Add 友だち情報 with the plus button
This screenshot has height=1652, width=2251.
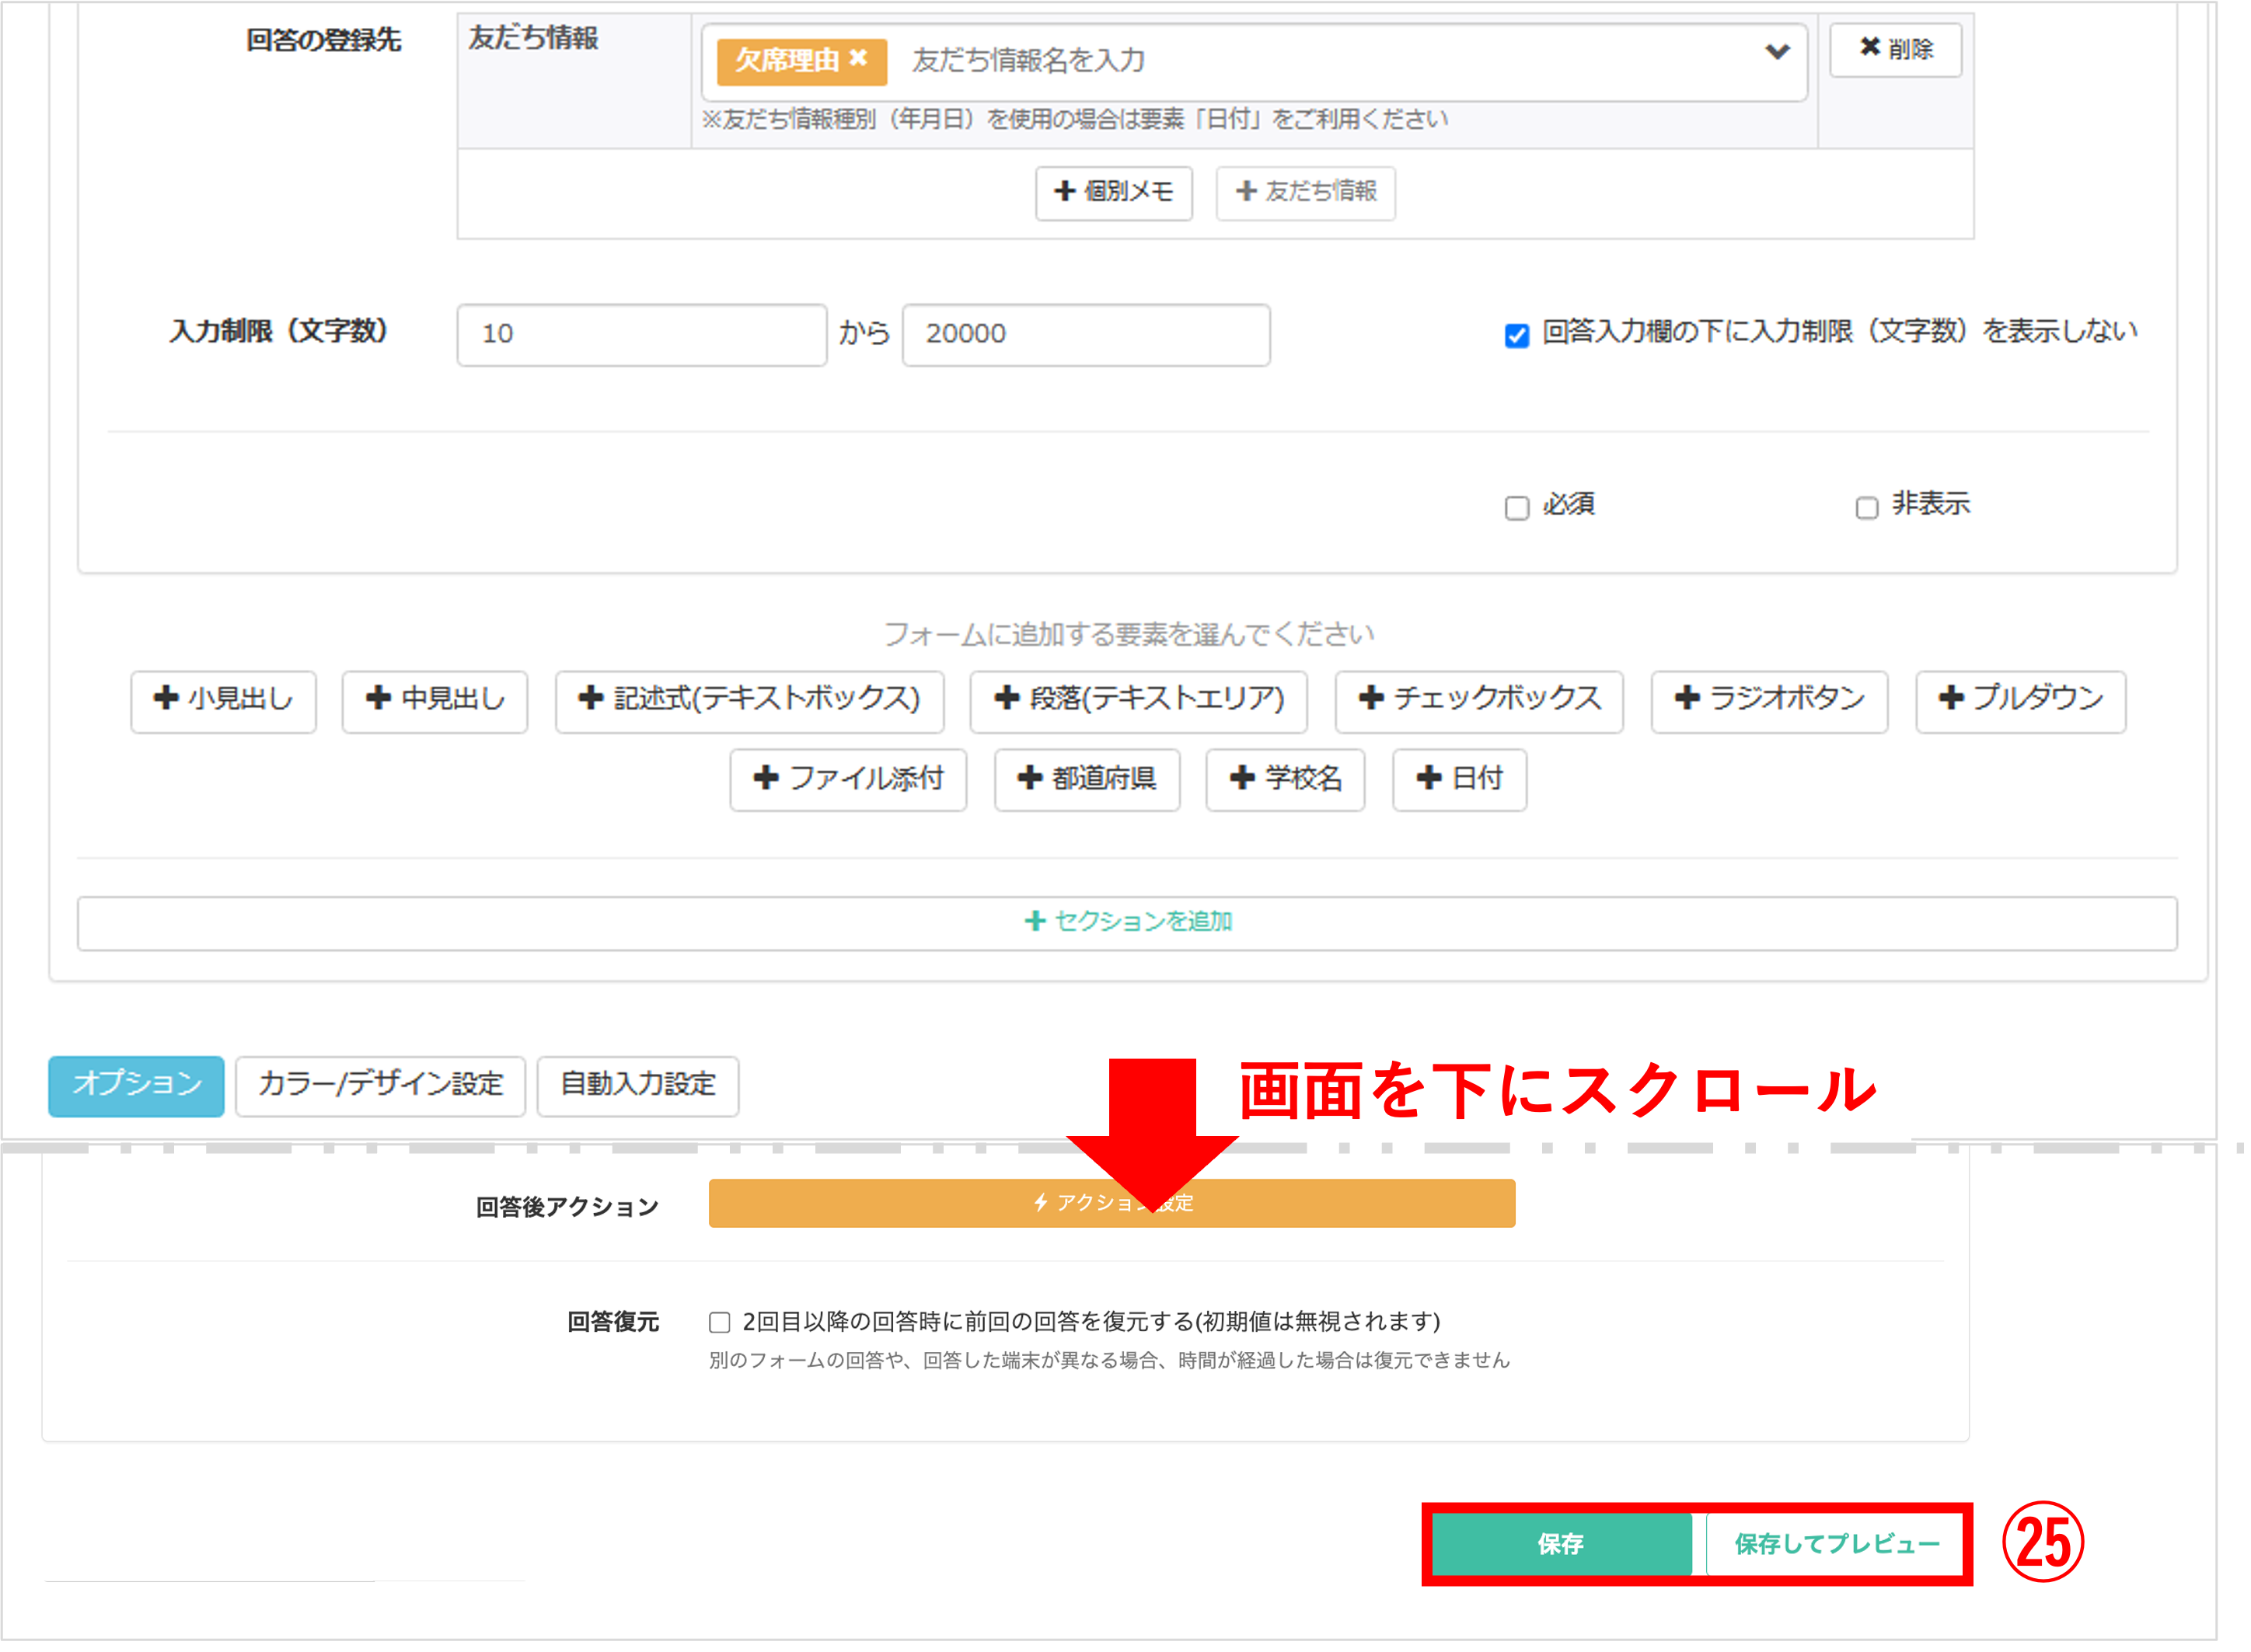1305,192
